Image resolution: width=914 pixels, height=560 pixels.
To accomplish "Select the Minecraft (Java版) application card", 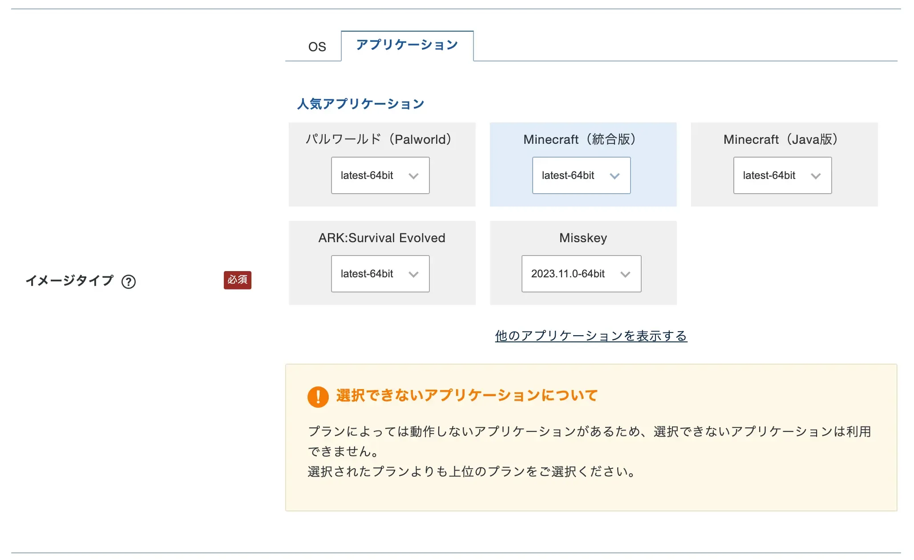I will point(784,164).
